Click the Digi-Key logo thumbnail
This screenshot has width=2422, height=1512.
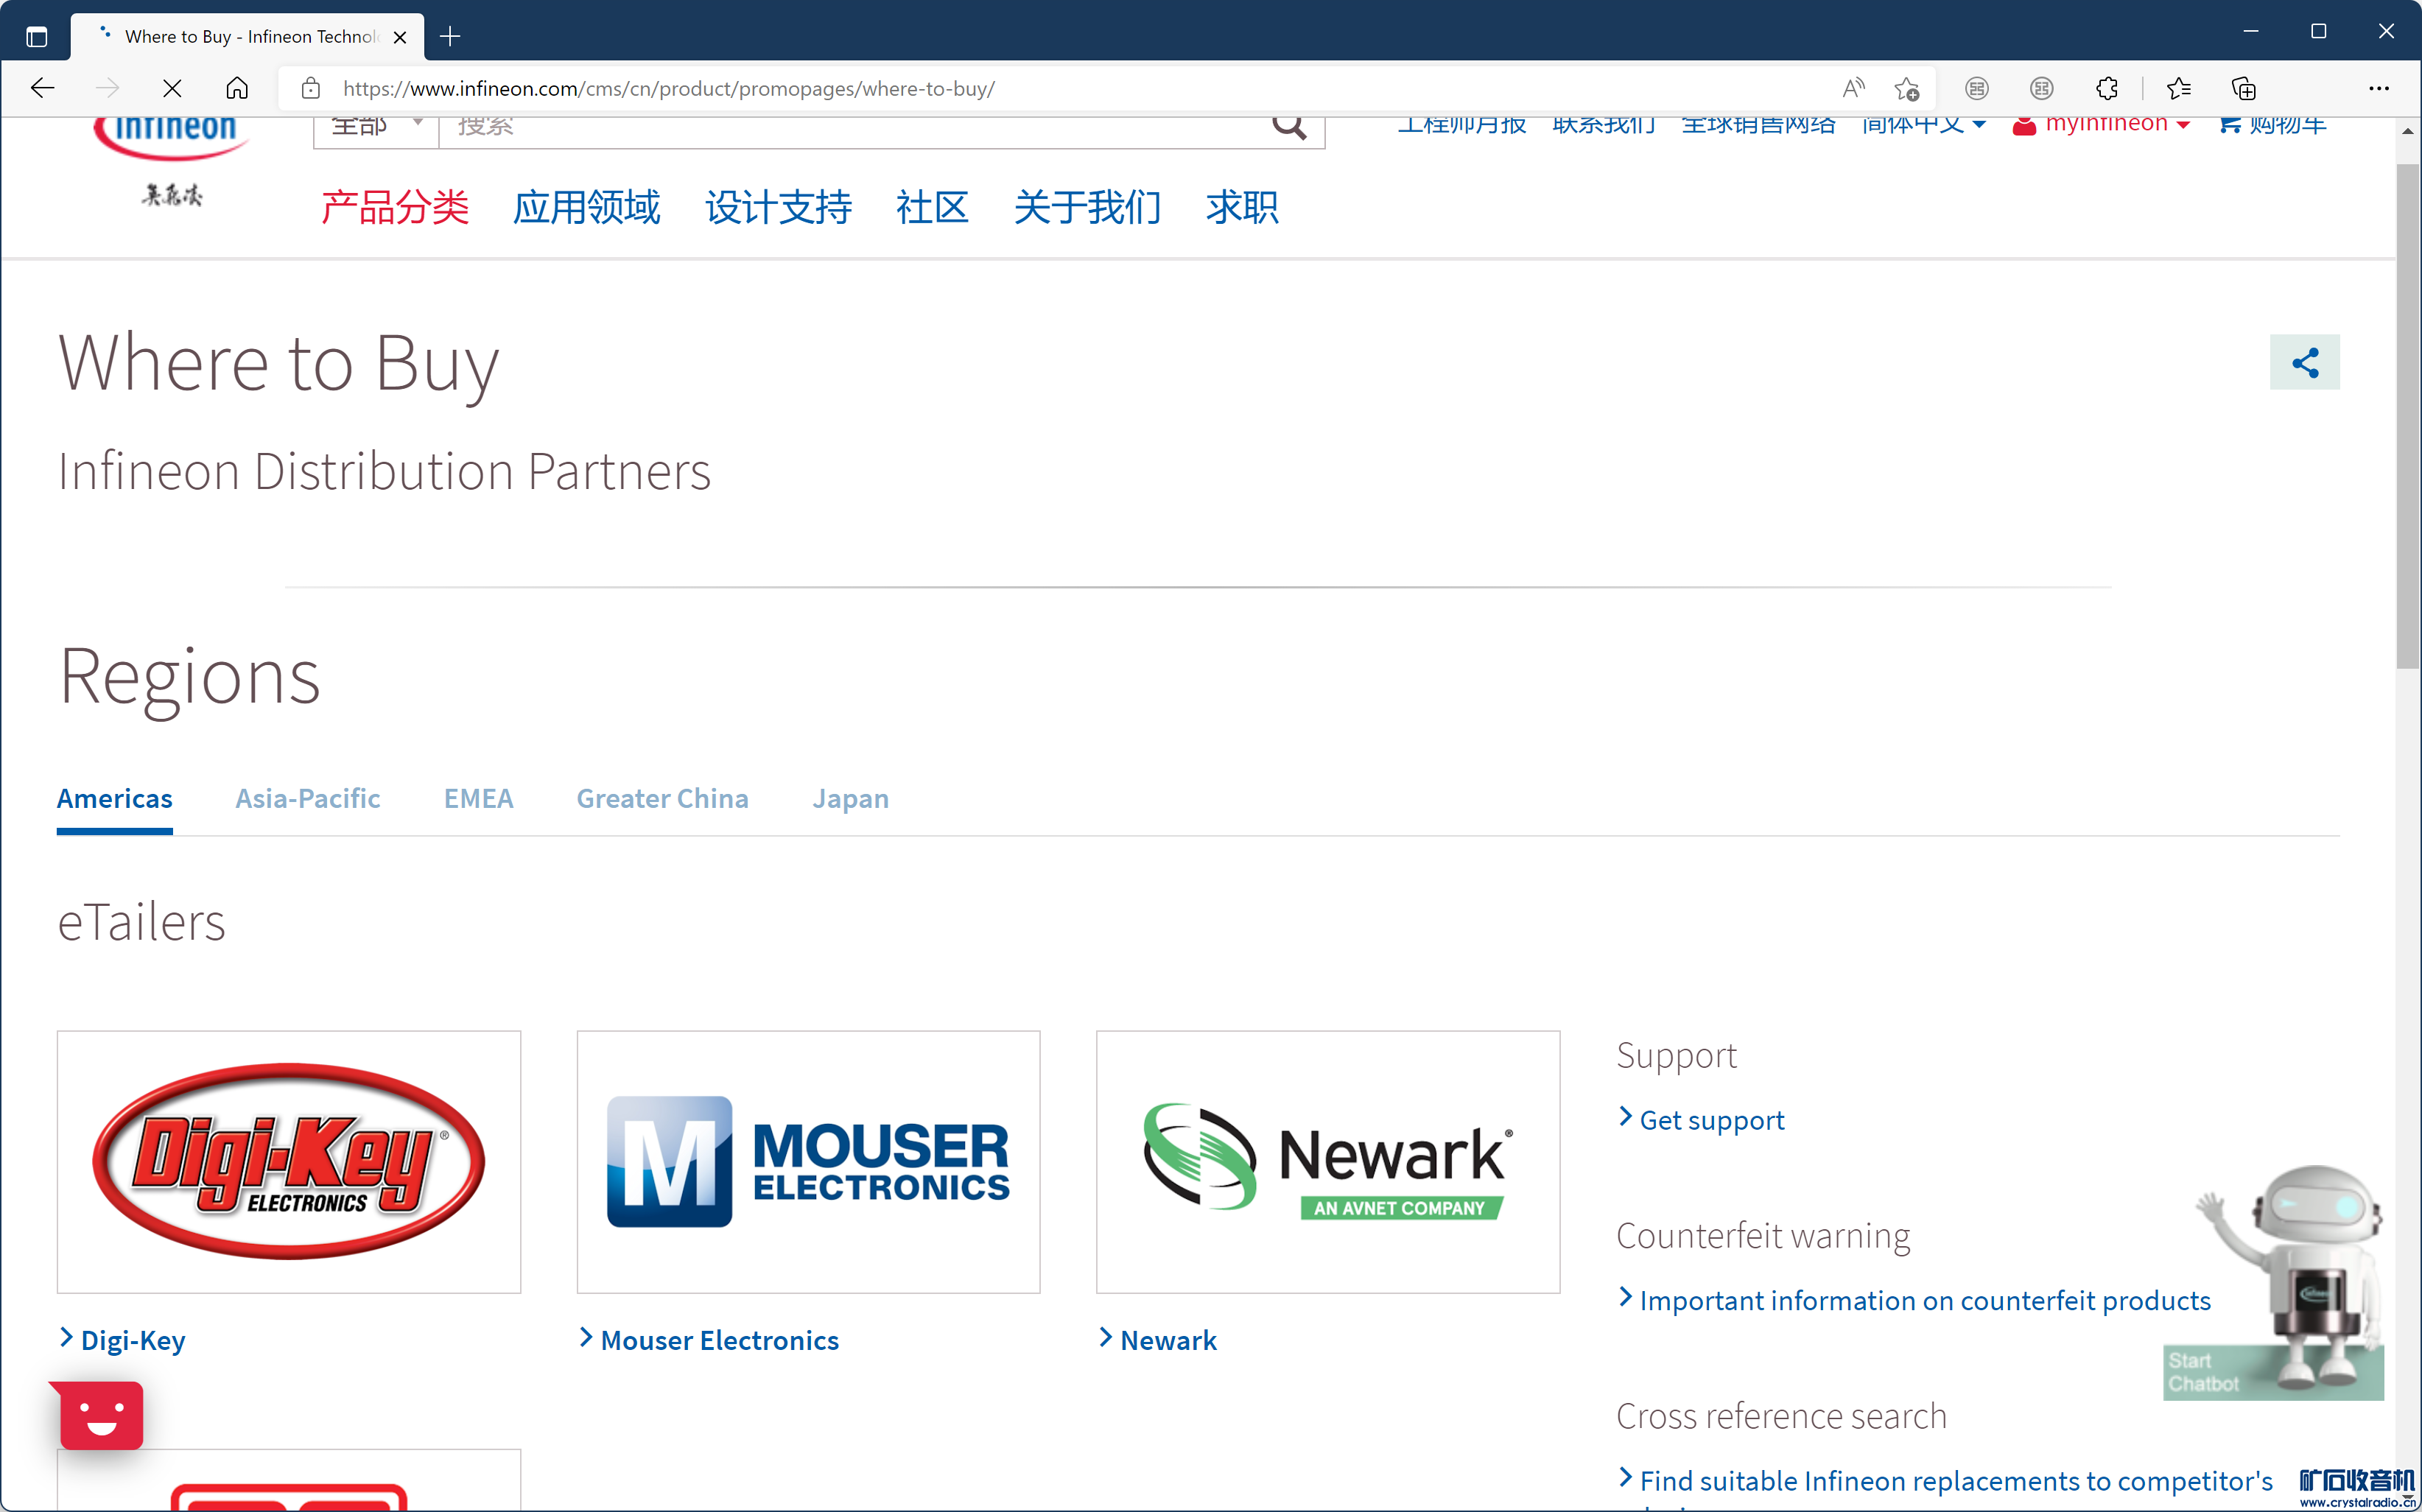(288, 1161)
